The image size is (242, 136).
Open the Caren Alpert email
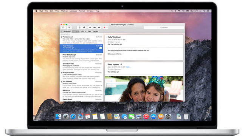coord(81,100)
